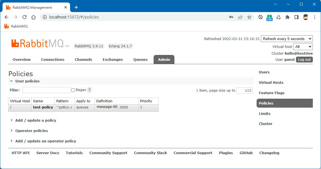Click the recycle arrows extension icon
Viewport: 321px width, 169px height.
click(x=279, y=17)
